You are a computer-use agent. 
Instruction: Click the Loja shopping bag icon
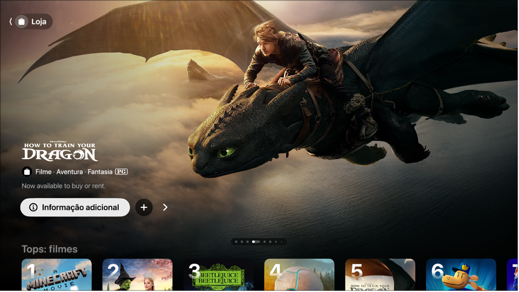pos(22,22)
